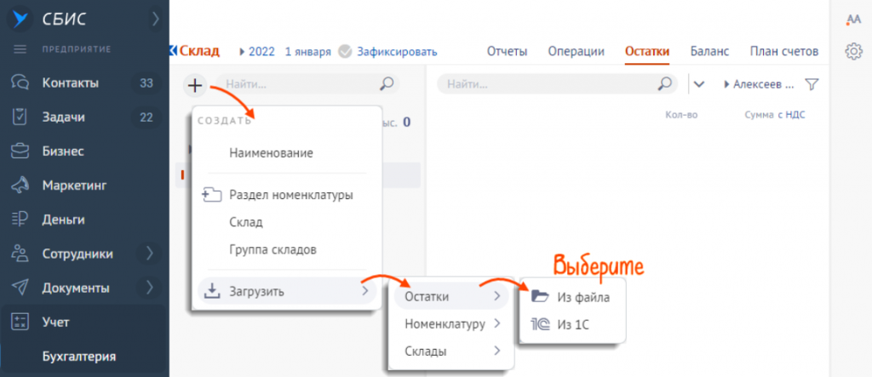The image size is (872, 377).
Task: Click the filter funnel icon
Action: pyautogui.click(x=812, y=84)
